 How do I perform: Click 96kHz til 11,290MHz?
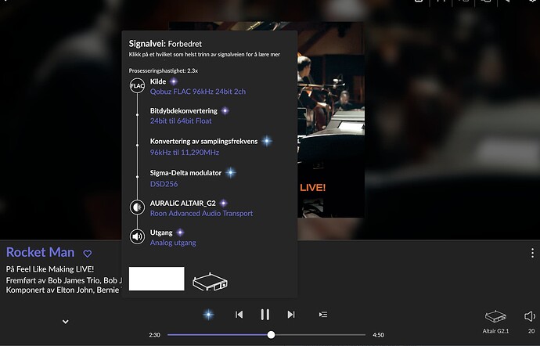point(185,153)
